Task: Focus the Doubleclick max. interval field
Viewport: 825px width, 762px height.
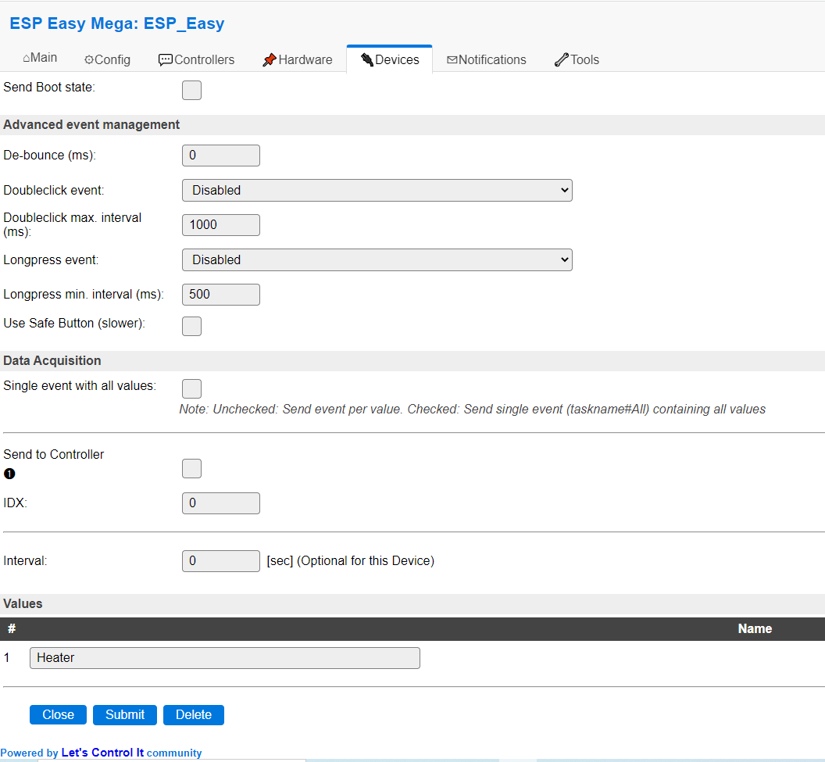Action: coord(221,225)
